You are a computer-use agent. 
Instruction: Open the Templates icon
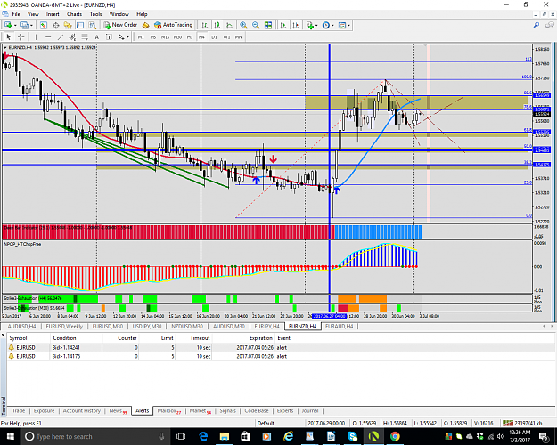point(342,25)
